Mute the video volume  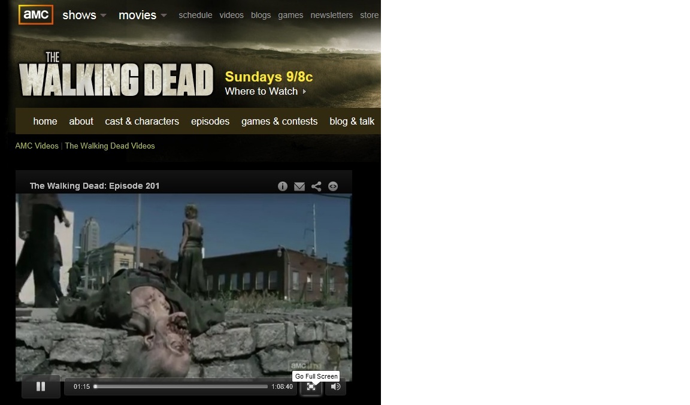335,386
